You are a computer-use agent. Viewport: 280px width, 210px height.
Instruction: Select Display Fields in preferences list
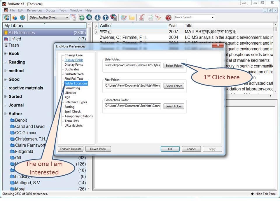(74, 60)
